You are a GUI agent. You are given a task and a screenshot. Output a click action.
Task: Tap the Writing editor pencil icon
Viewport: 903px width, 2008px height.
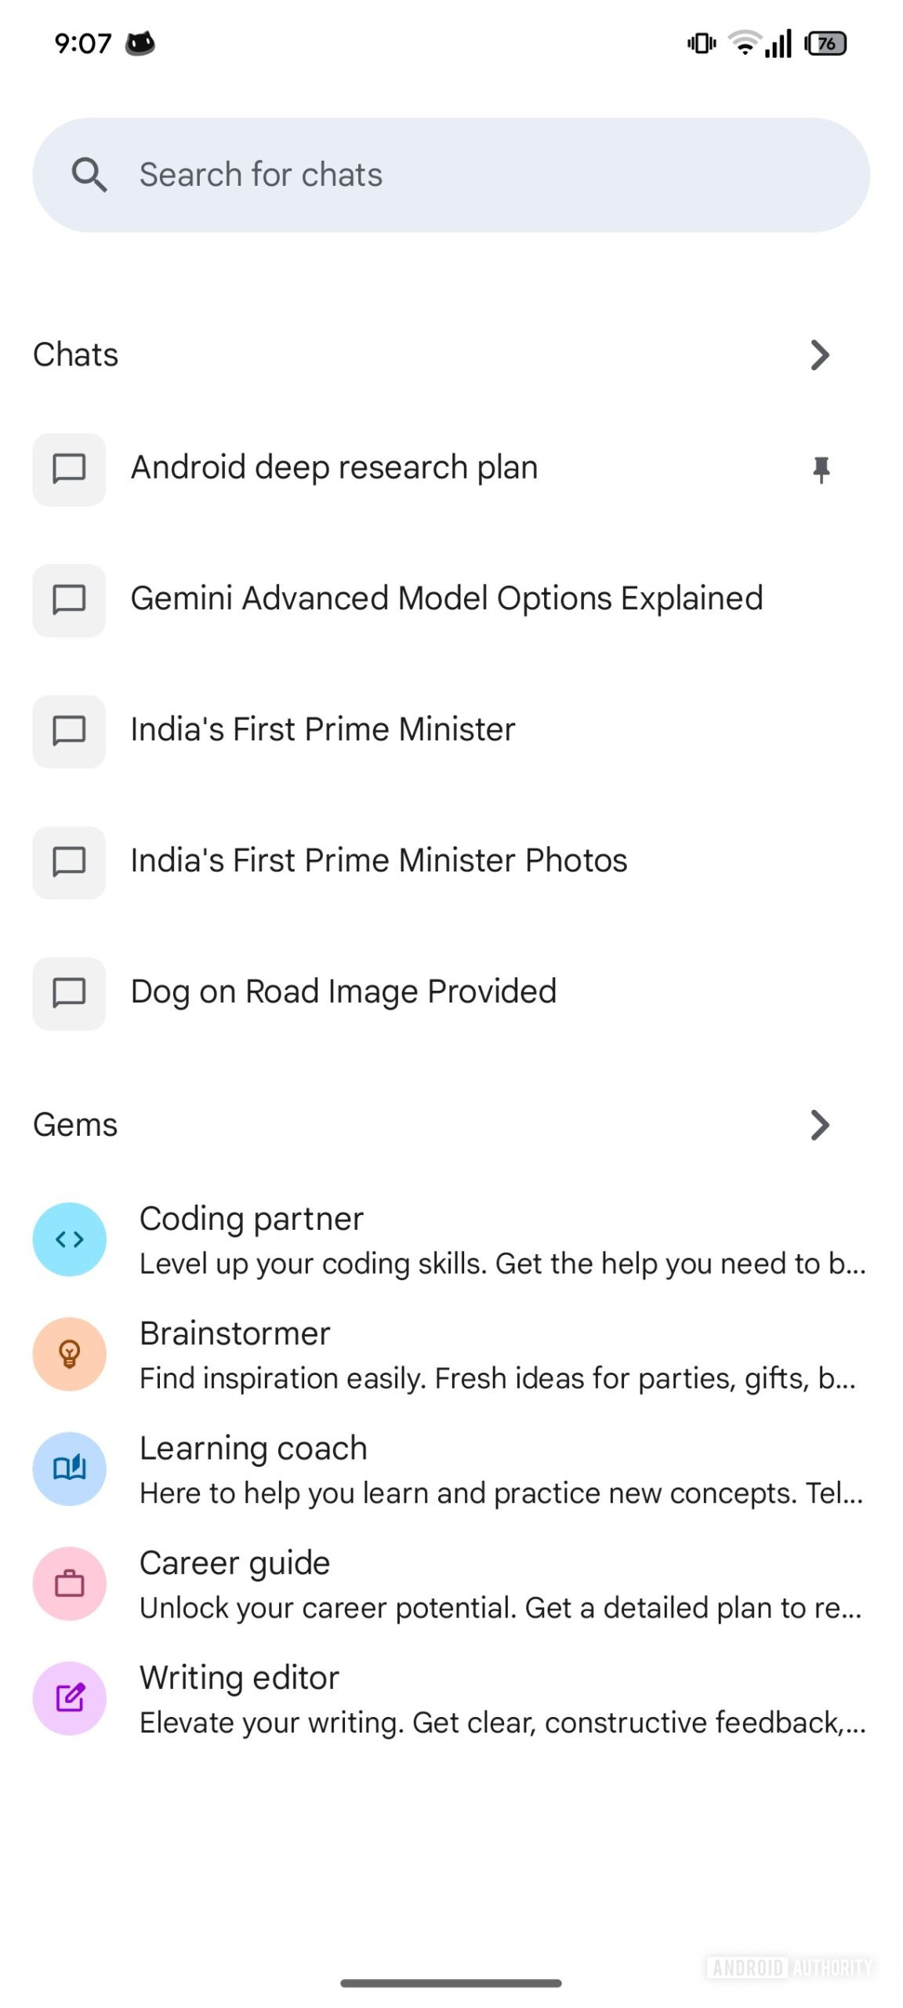coord(70,1697)
